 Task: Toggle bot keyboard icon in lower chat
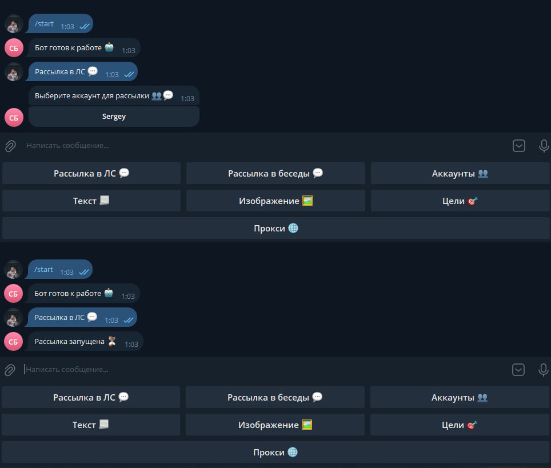[518, 370]
